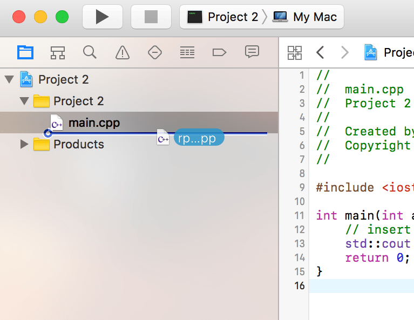Go back in editor history
This screenshot has height=320, width=414.
click(320, 52)
